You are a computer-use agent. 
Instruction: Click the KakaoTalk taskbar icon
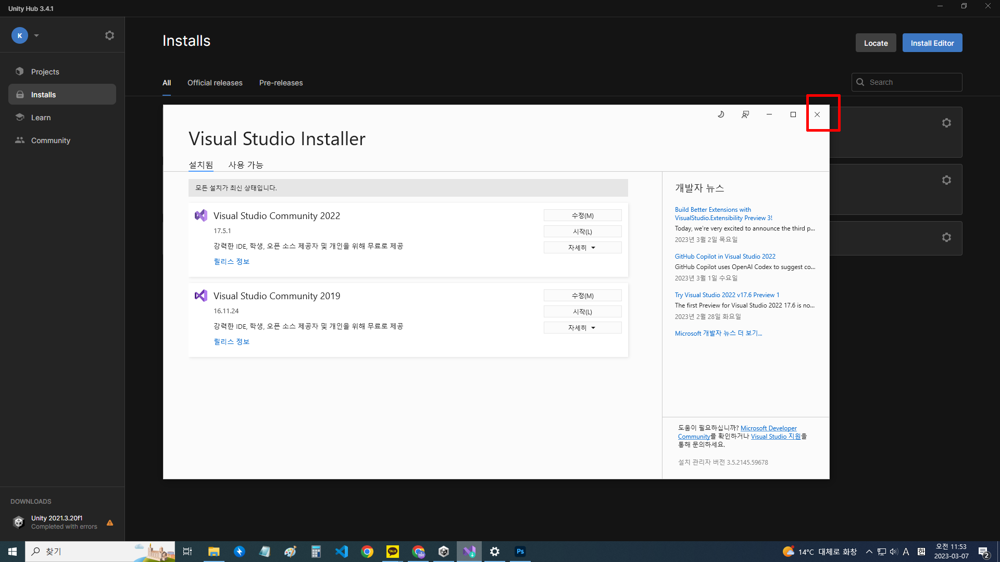tap(393, 552)
